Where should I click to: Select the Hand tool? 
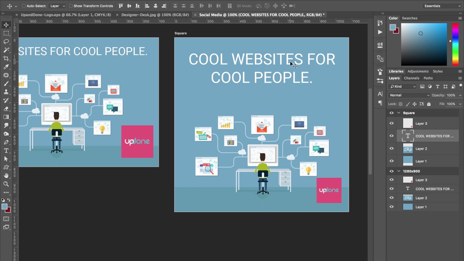click(x=6, y=175)
